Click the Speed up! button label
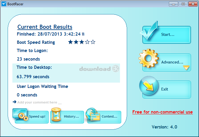Image resolution: width=199 pixels, height=137 pixels. 37,116
